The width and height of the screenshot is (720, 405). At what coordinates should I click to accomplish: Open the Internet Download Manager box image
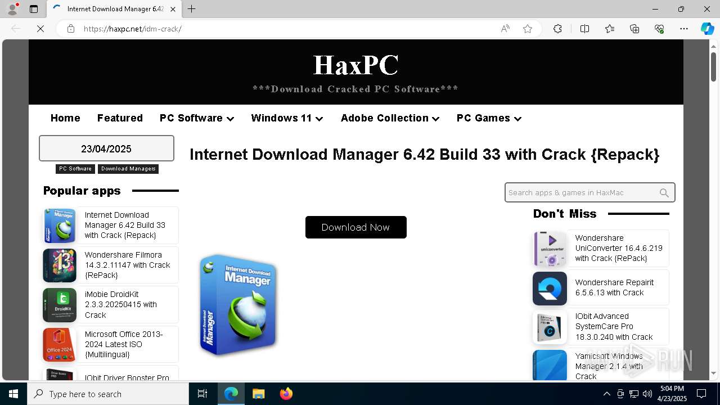point(238,305)
